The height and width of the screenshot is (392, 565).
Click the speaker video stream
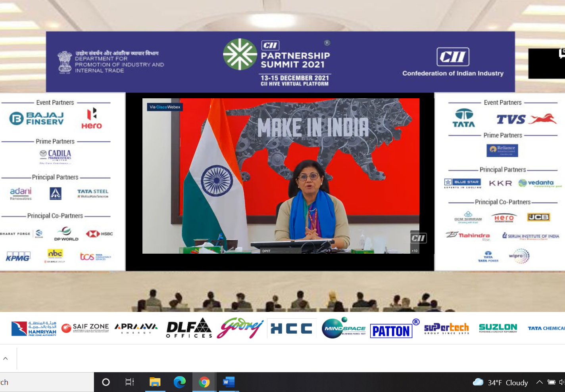click(x=281, y=176)
